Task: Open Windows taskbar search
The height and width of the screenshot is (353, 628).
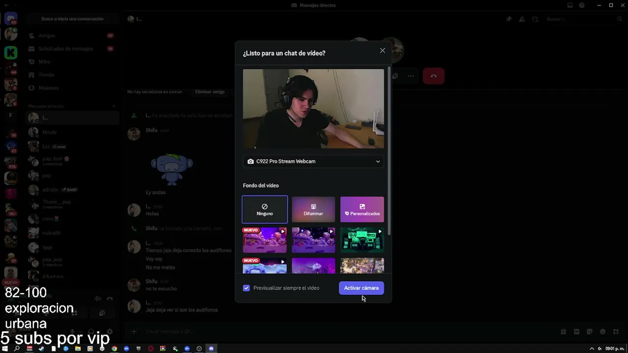Action: point(17,349)
